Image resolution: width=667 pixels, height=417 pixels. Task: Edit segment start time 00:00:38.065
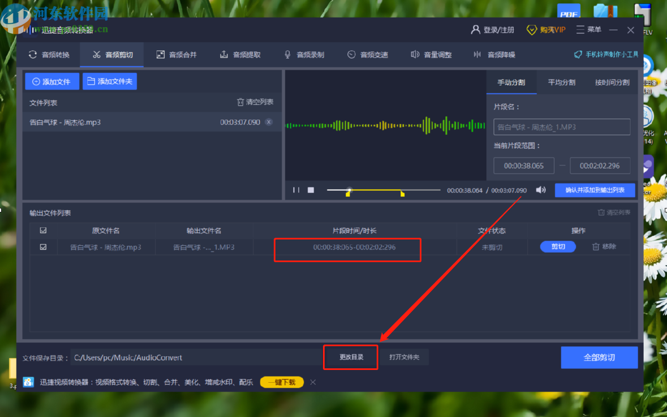tap(524, 165)
